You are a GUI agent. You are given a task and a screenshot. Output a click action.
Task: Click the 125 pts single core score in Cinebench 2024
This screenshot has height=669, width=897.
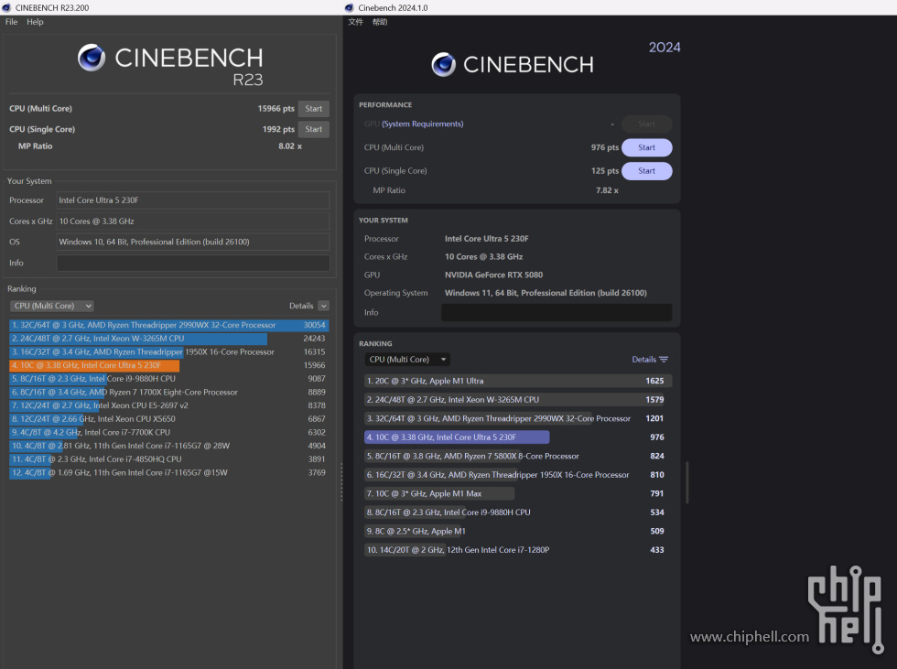click(605, 171)
